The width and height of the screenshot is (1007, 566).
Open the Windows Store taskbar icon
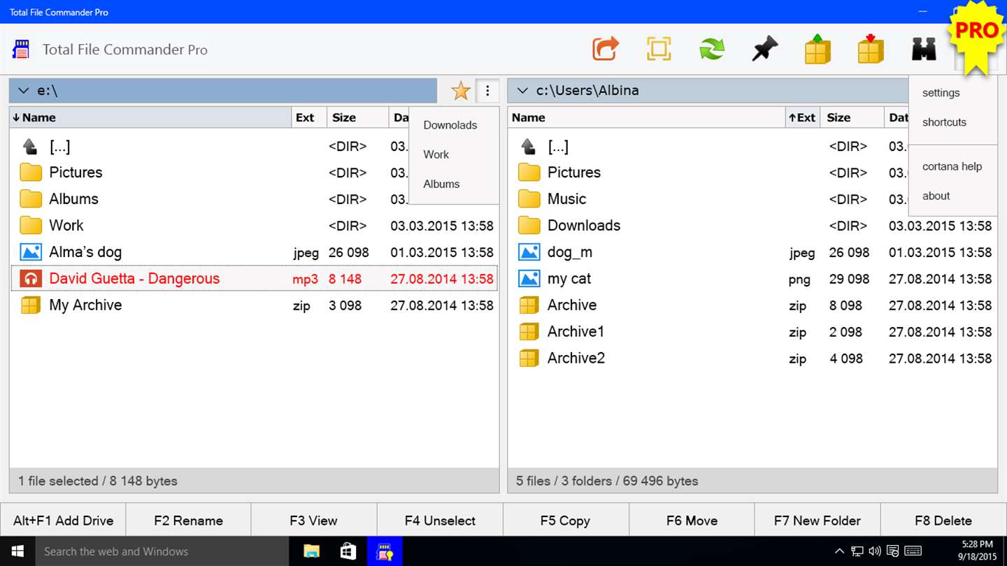(x=348, y=551)
